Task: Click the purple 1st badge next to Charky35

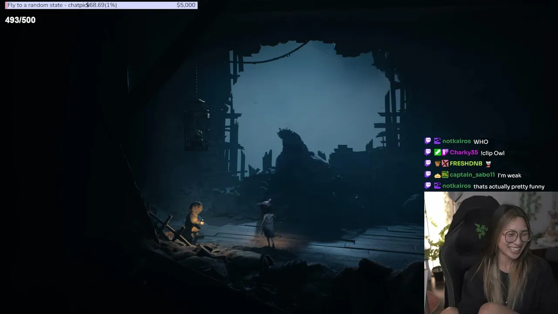Action: click(445, 152)
